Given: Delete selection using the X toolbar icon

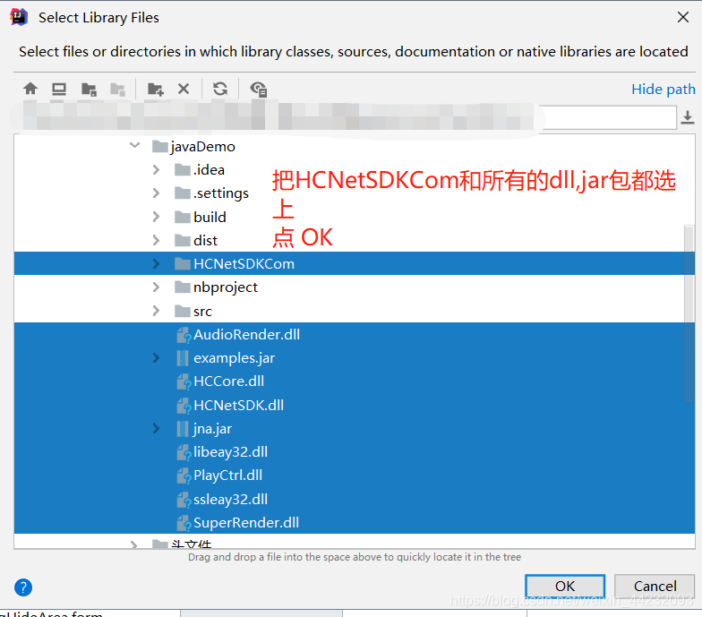Looking at the screenshot, I should [x=184, y=89].
